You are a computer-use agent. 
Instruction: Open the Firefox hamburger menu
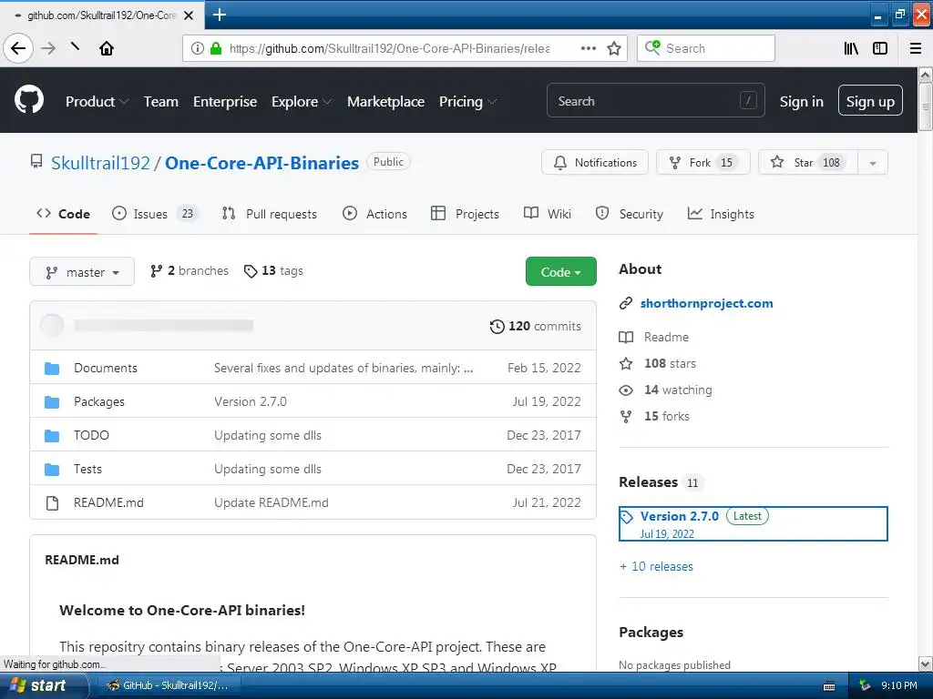(916, 49)
